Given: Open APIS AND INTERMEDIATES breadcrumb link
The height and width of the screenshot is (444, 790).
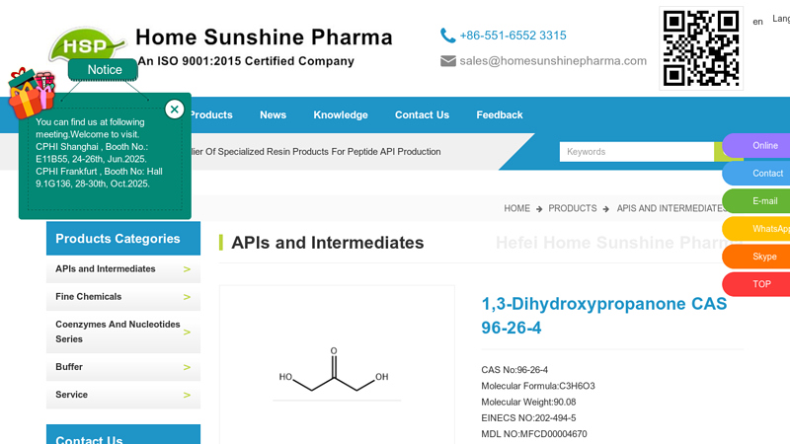Looking at the screenshot, I should 671,208.
